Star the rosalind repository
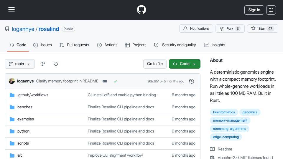Image resolution: width=283 pixels, height=159 pixels. (262, 29)
